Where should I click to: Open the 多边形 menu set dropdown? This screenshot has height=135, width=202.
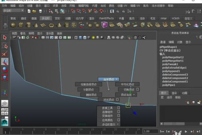[22, 10]
